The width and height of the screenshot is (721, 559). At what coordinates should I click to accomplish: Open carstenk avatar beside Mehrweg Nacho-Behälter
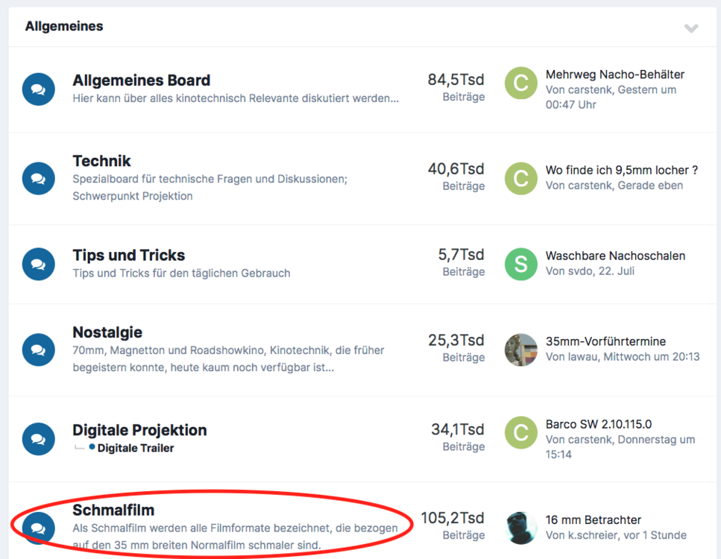click(520, 83)
